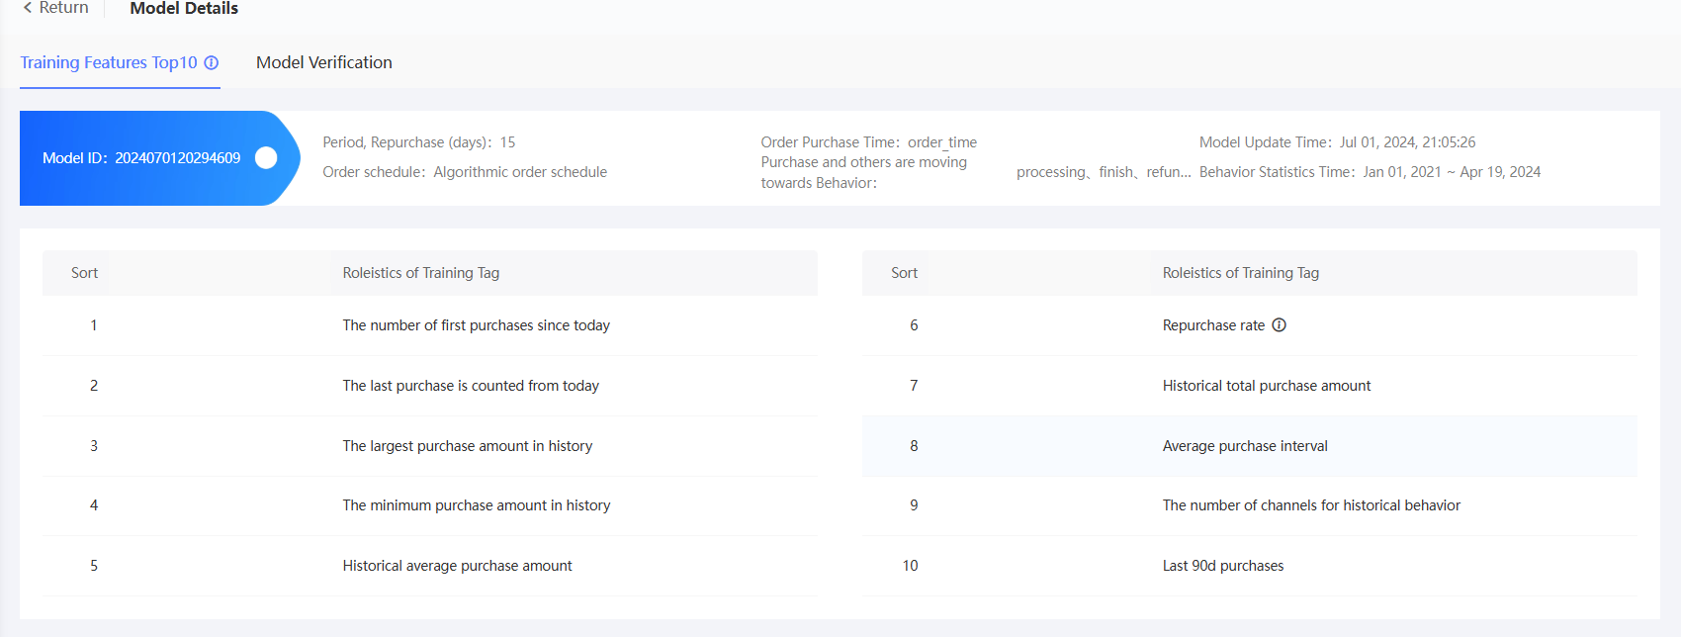
Task: Switch to the Model Verification tab
Action: tap(324, 62)
